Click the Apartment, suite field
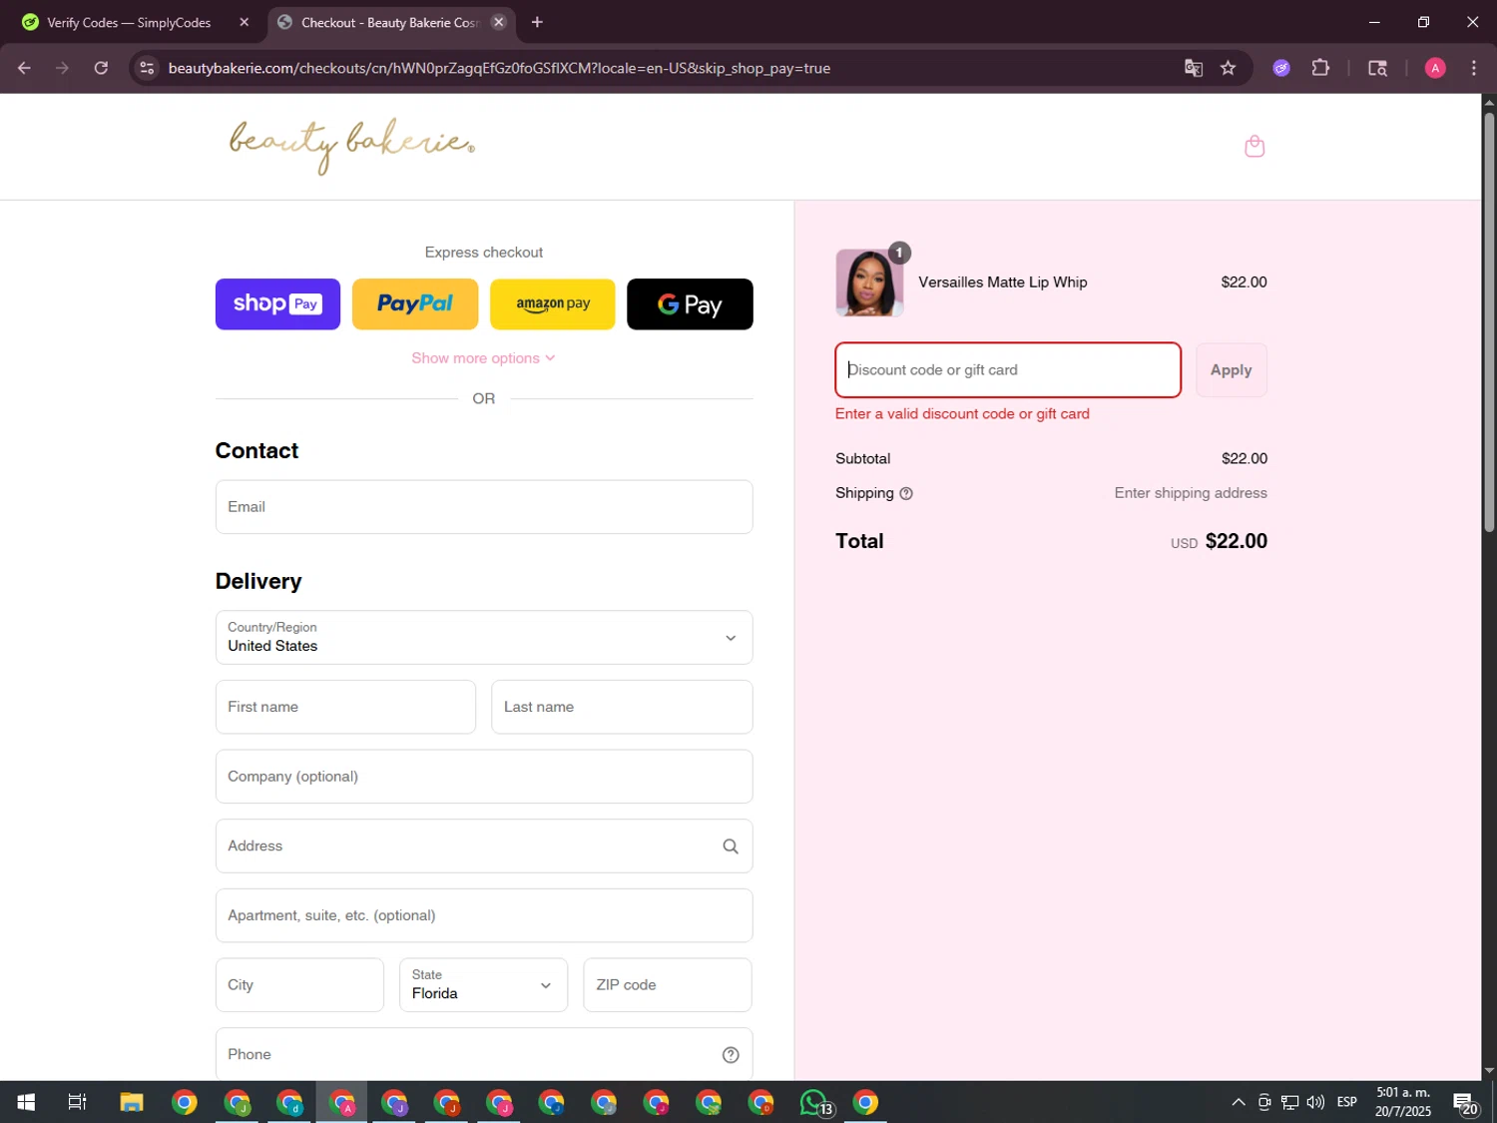This screenshot has width=1497, height=1123. [484, 915]
